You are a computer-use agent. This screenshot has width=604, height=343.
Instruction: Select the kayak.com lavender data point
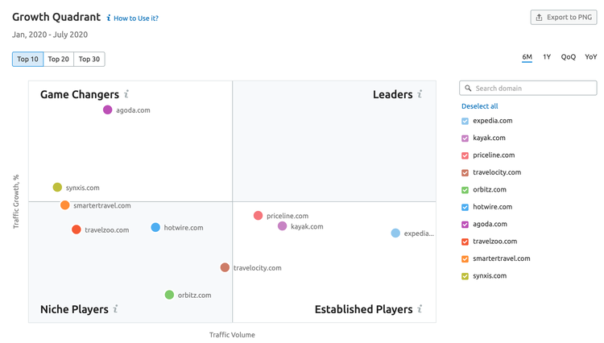click(x=283, y=226)
